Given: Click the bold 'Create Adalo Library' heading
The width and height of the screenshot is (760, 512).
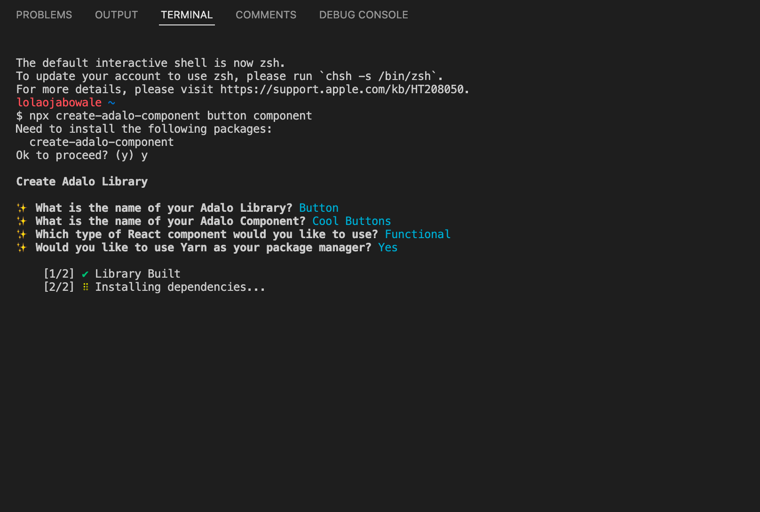Looking at the screenshot, I should pos(82,182).
